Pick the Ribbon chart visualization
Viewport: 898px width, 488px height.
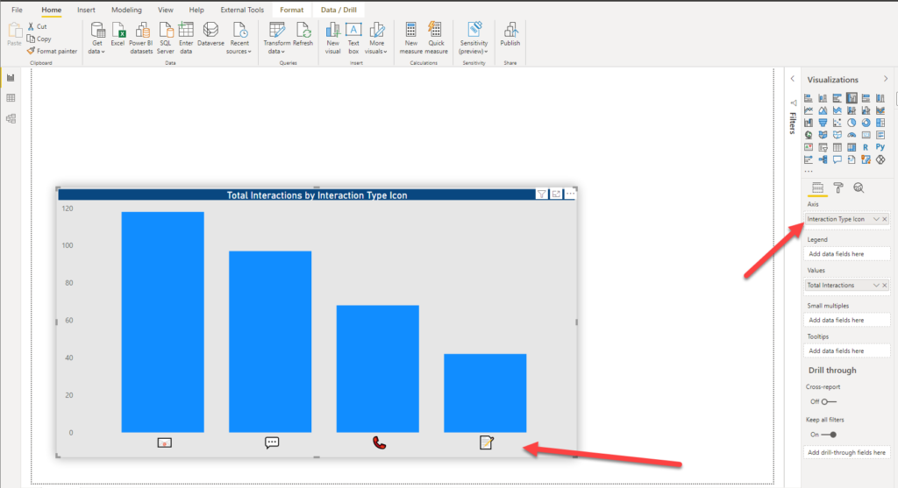click(x=880, y=110)
